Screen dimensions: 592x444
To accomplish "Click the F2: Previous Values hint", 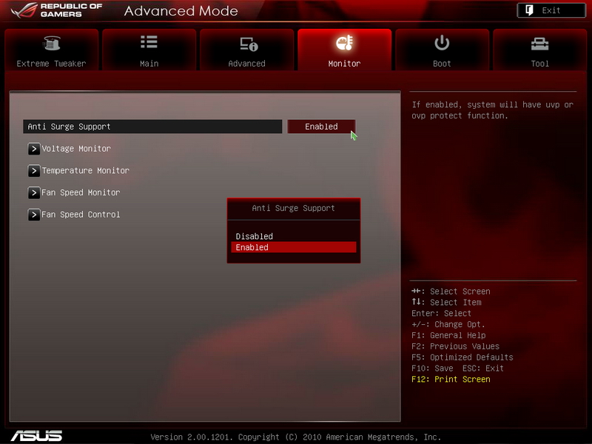I will point(455,346).
